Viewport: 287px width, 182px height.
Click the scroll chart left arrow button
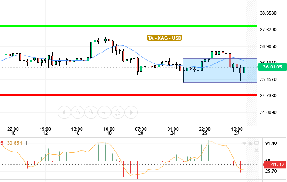click(64, 112)
